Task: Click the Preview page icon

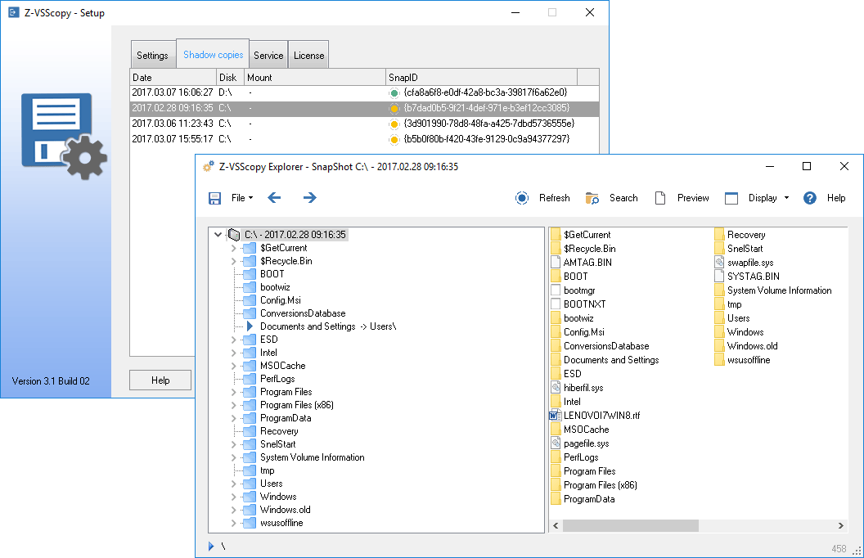Action: click(660, 198)
